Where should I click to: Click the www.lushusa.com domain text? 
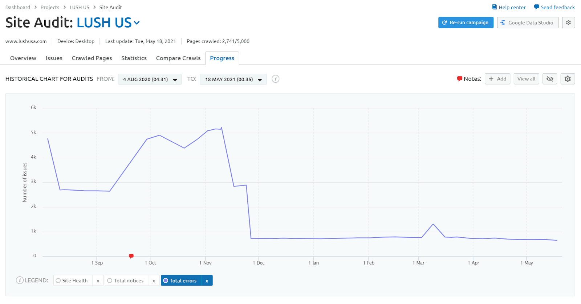(x=26, y=41)
